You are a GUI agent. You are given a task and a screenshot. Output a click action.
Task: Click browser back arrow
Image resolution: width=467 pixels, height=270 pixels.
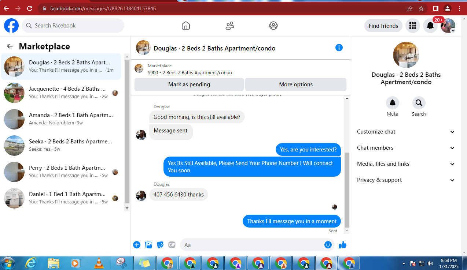6,8
